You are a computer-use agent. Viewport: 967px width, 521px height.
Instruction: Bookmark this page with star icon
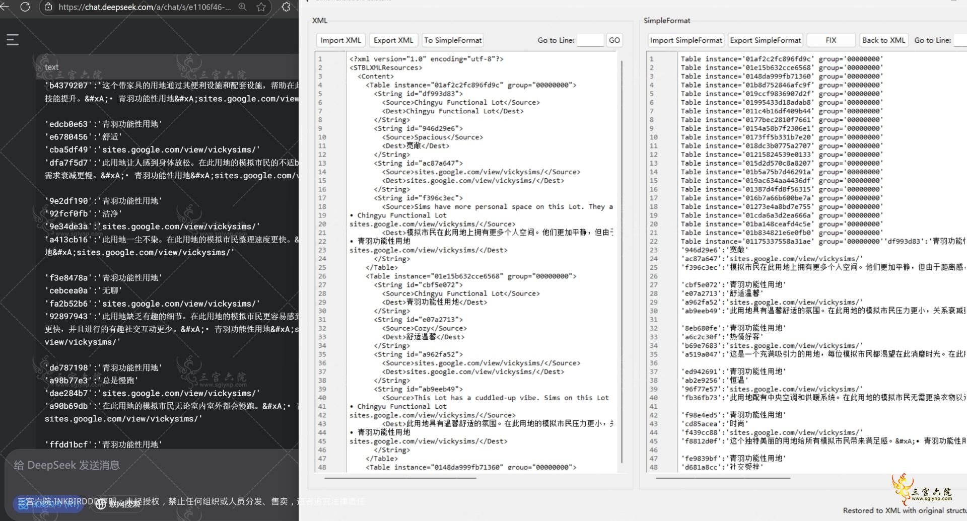pyautogui.click(x=261, y=7)
